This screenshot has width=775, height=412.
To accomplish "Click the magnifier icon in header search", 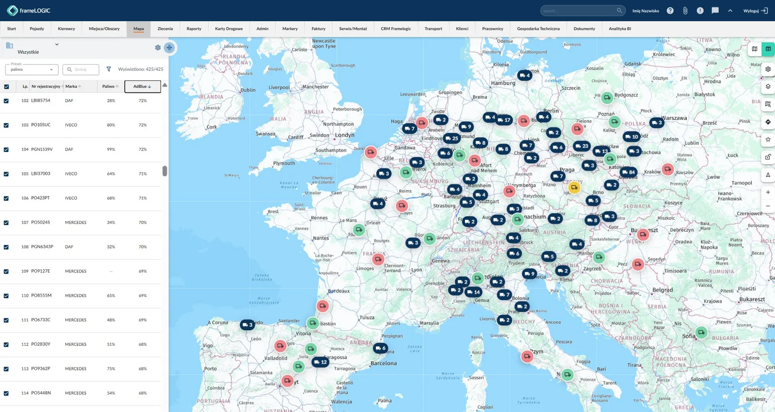I will coord(619,11).
